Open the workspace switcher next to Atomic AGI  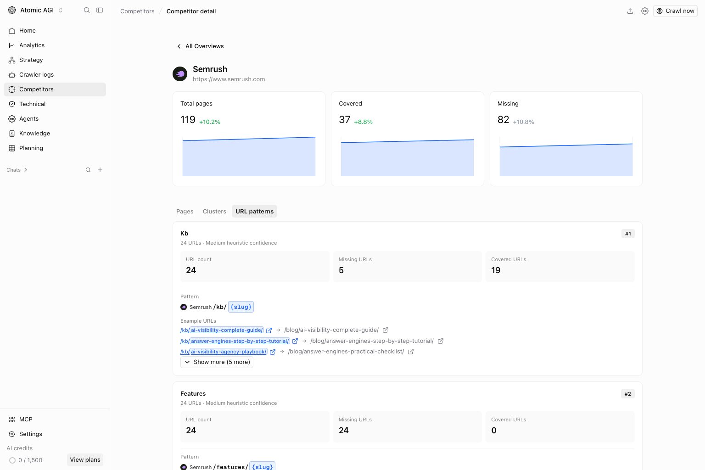[x=61, y=10]
